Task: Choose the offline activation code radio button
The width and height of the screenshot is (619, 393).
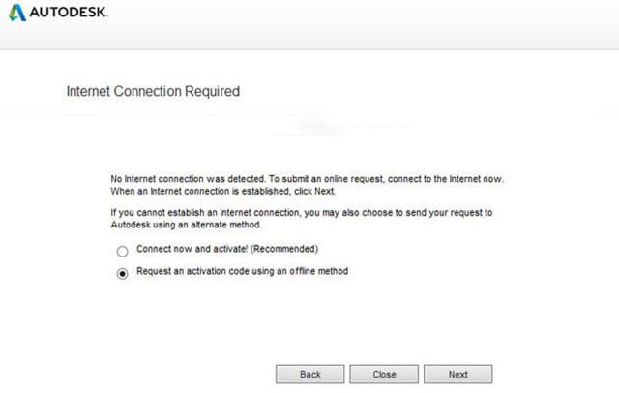Action: [x=122, y=273]
